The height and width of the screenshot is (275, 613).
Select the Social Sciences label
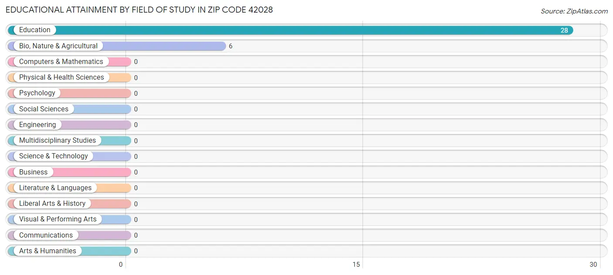click(44, 109)
